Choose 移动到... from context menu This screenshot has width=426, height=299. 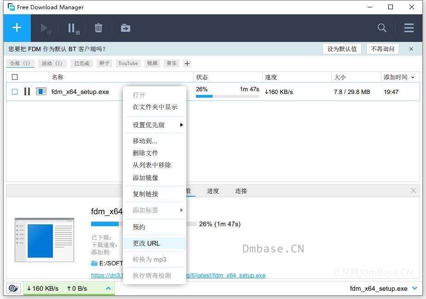coord(155,141)
